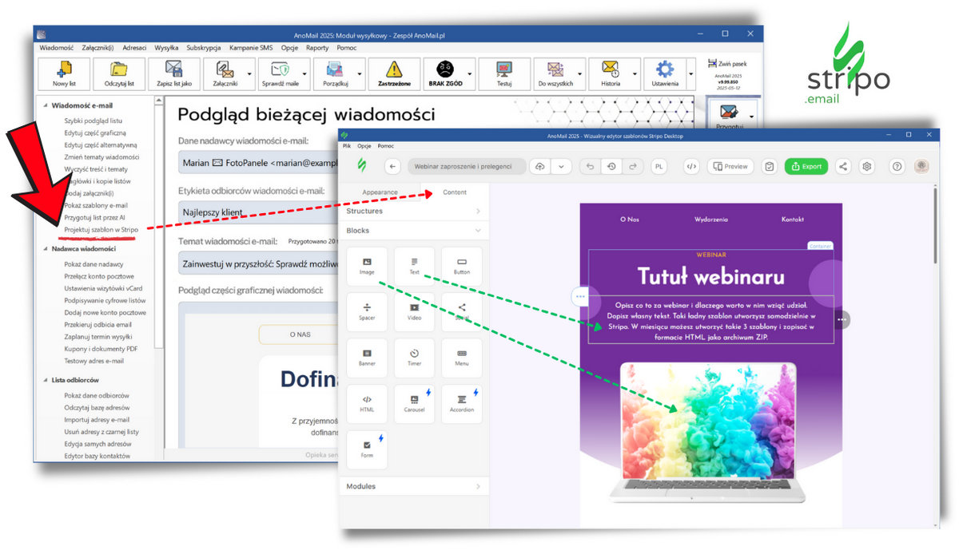Click the cloud upload save icon in Stripo
The height and width of the screenshot is (550, 959).
pyautogui.click(x=540, y=167)
